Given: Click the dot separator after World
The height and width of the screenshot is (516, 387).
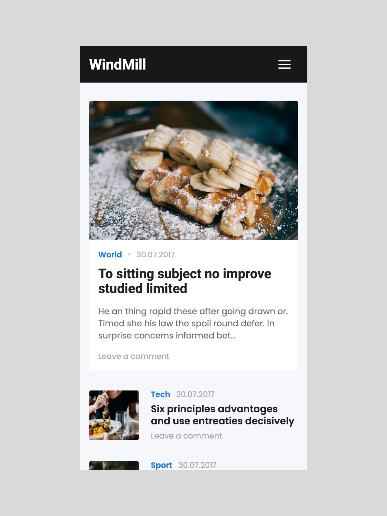Looking at the screenshot, I should pyautogui.click(x=129, y=255).
